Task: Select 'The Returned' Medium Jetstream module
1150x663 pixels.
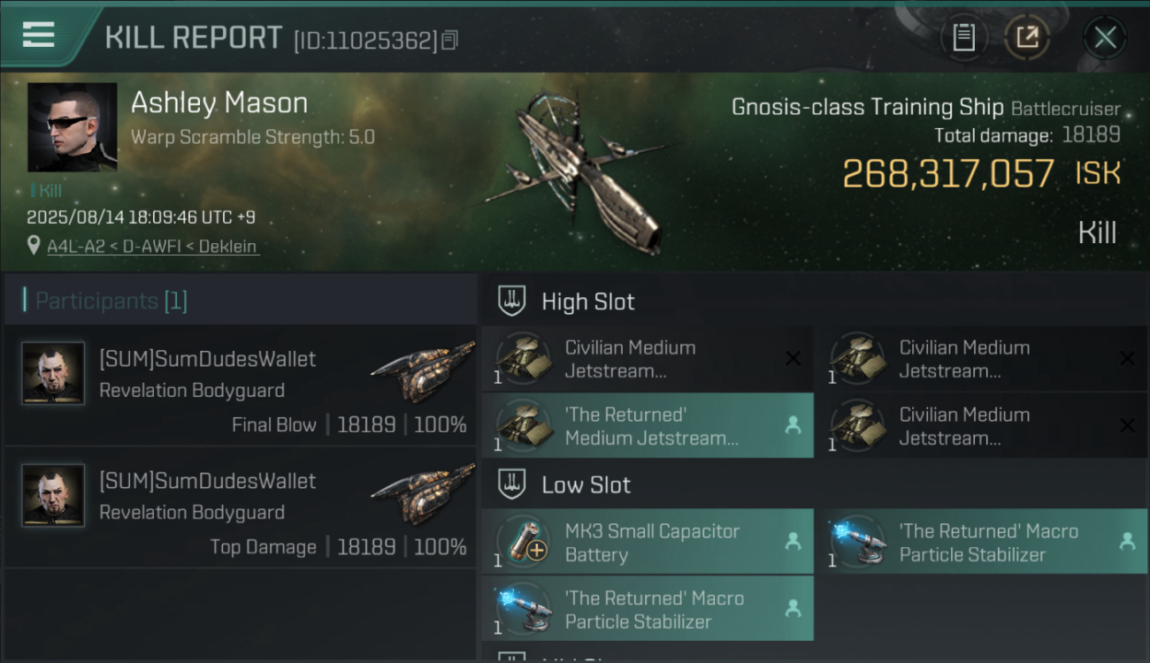Action: point(648,425)
